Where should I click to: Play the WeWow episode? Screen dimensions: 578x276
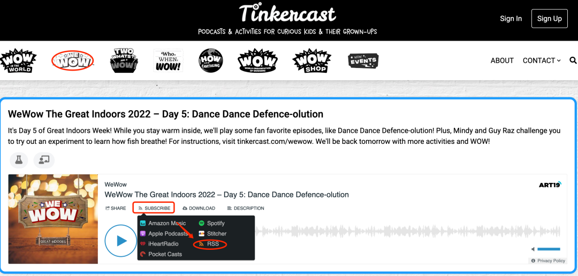click(121, 241)
